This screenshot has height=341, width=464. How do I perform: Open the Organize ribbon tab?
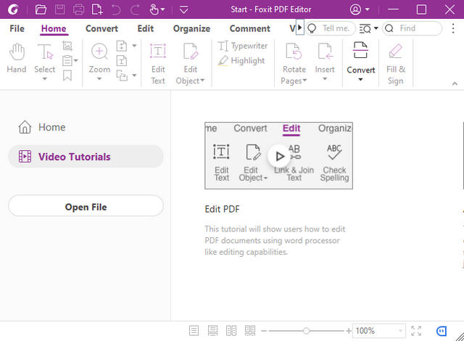coord(191,28)
